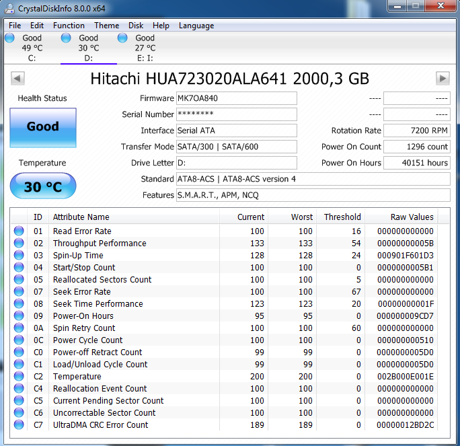Click the Raw Values column header
The height and width of the screenshot is (446, 460).
(x=401, y=217)
